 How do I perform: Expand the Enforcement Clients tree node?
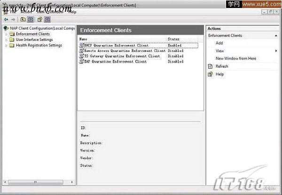pos(7,34)
